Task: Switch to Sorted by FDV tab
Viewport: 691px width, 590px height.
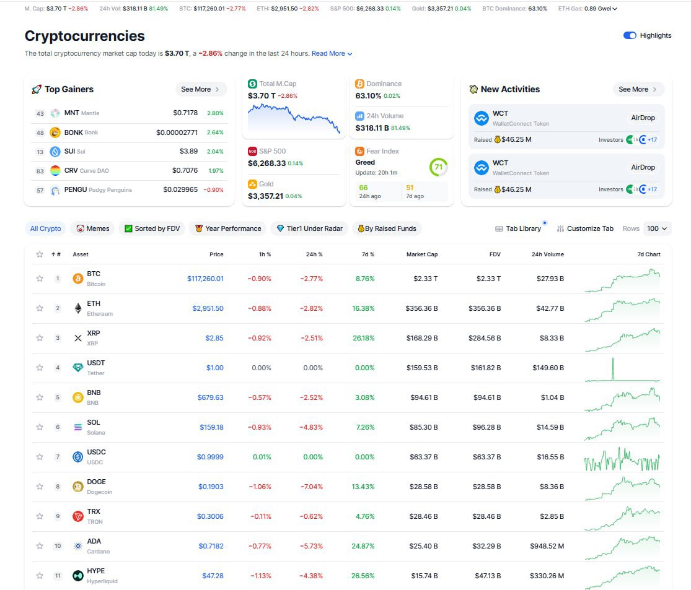Action: point(152,228)
